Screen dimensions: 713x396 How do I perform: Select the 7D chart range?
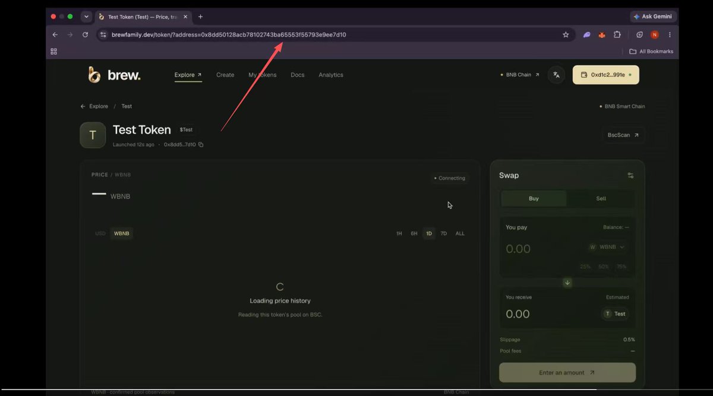coord(444,233)
